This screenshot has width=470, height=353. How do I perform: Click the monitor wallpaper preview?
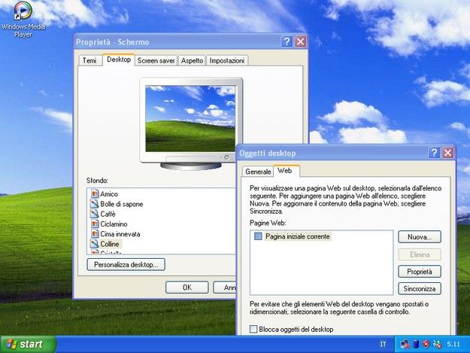[x=190, y=119]
